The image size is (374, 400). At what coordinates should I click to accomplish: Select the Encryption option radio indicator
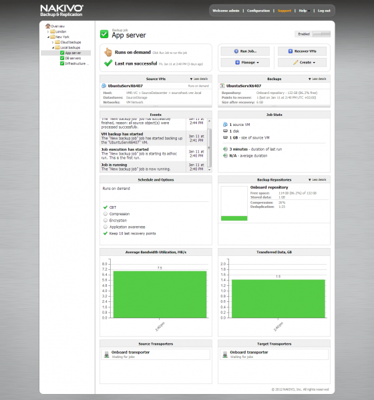tap(106, 220)
